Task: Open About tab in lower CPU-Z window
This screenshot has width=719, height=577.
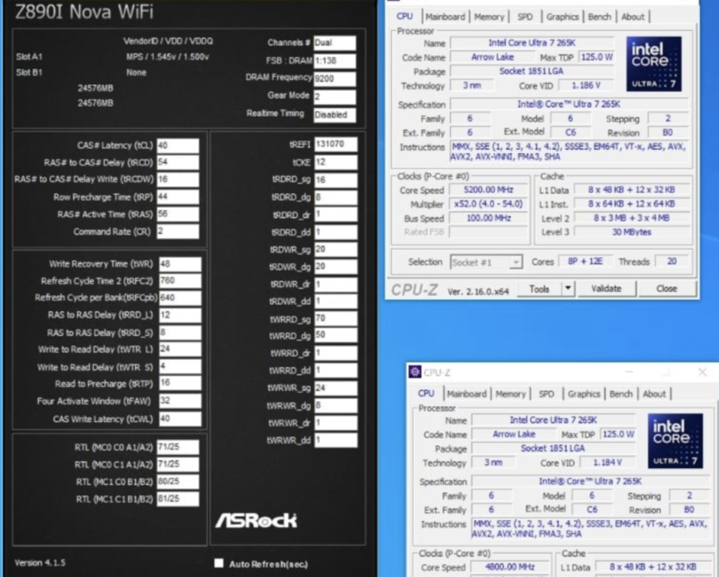Action: tap(654, 394)
